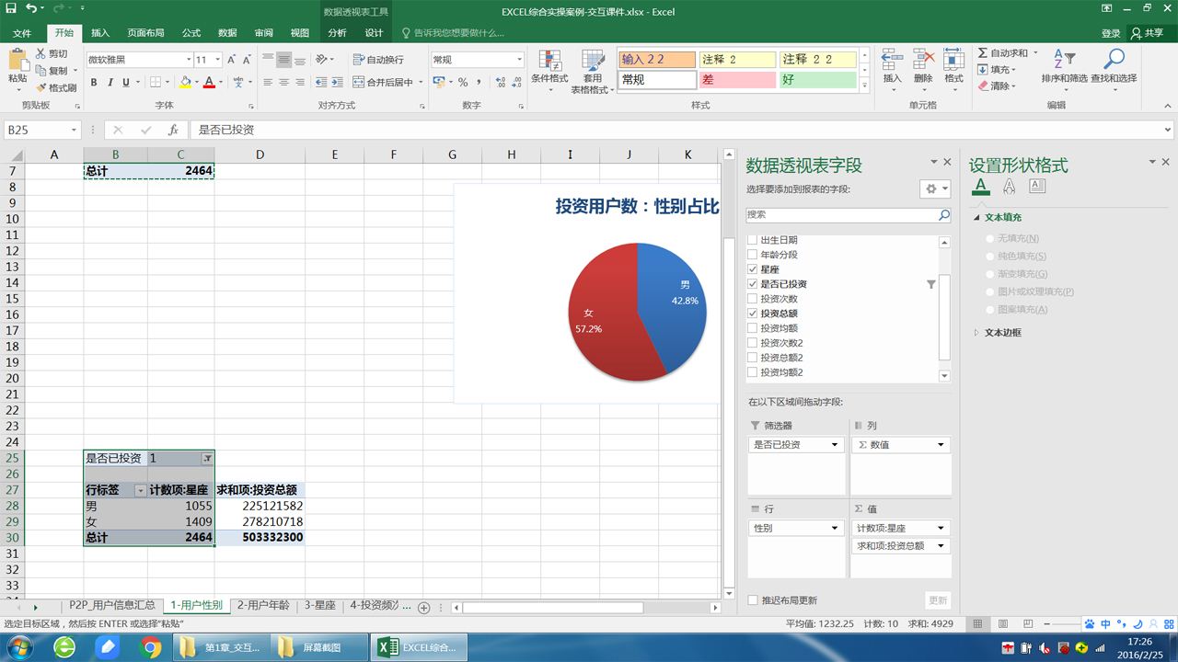Apply the 差 (Bad) cell style

coord(736,80)
